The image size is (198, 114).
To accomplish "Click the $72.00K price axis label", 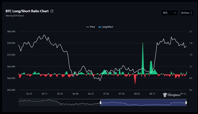I will click(x=11, y=55).
